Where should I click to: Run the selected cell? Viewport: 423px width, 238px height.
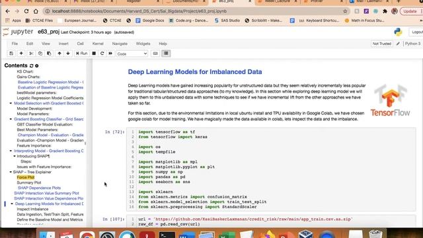(x=82, y=54)
